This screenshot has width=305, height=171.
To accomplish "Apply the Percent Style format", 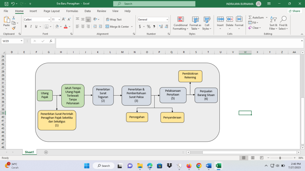I will point(148,26).
